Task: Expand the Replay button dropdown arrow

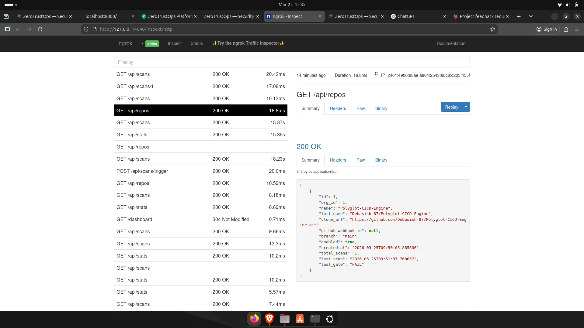Action: [x=466, y=107]
